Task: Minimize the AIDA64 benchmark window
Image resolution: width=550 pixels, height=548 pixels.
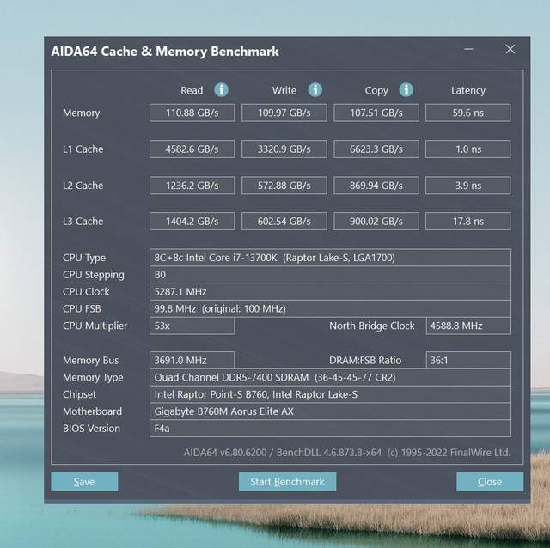Action: [468, 50]
